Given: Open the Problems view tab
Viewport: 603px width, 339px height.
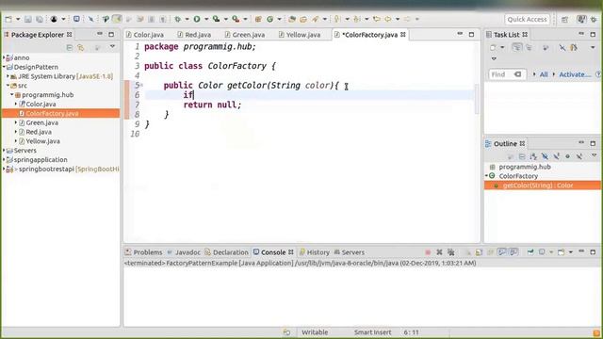Looking at the screenshot, I should point(143,252).
